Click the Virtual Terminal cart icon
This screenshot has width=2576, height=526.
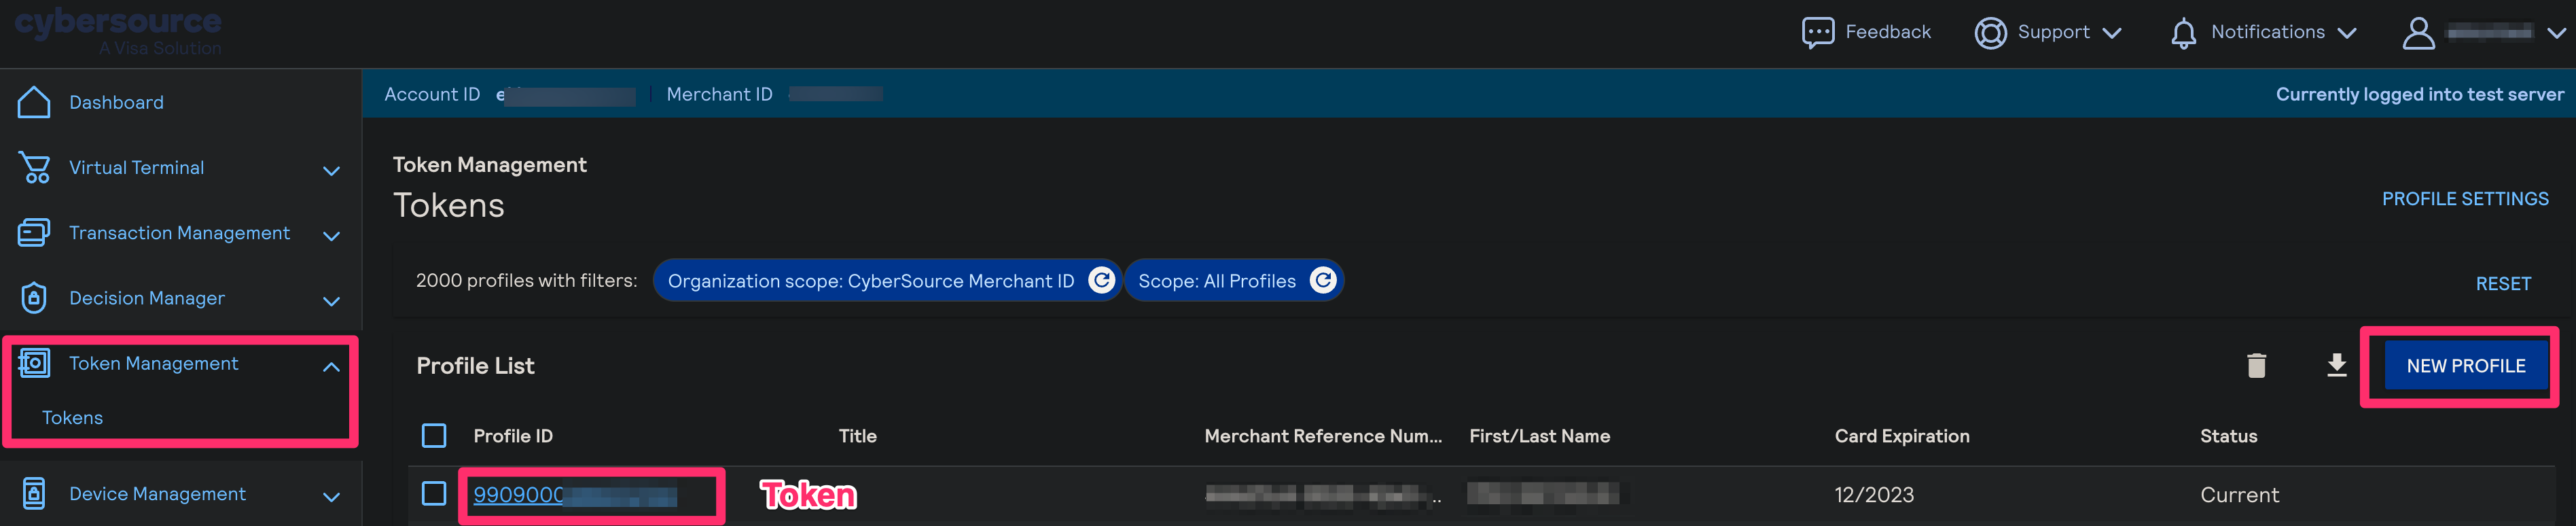point(34,167)
